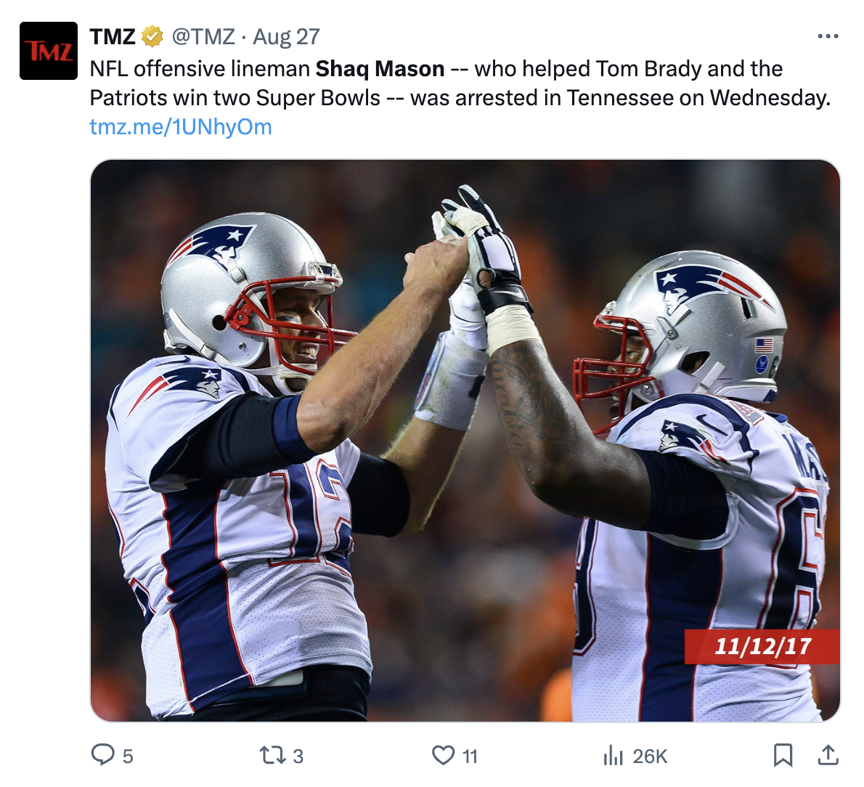The image size is (864, 787).
Task: Click the 26K views count
Action: coord(651,756)
